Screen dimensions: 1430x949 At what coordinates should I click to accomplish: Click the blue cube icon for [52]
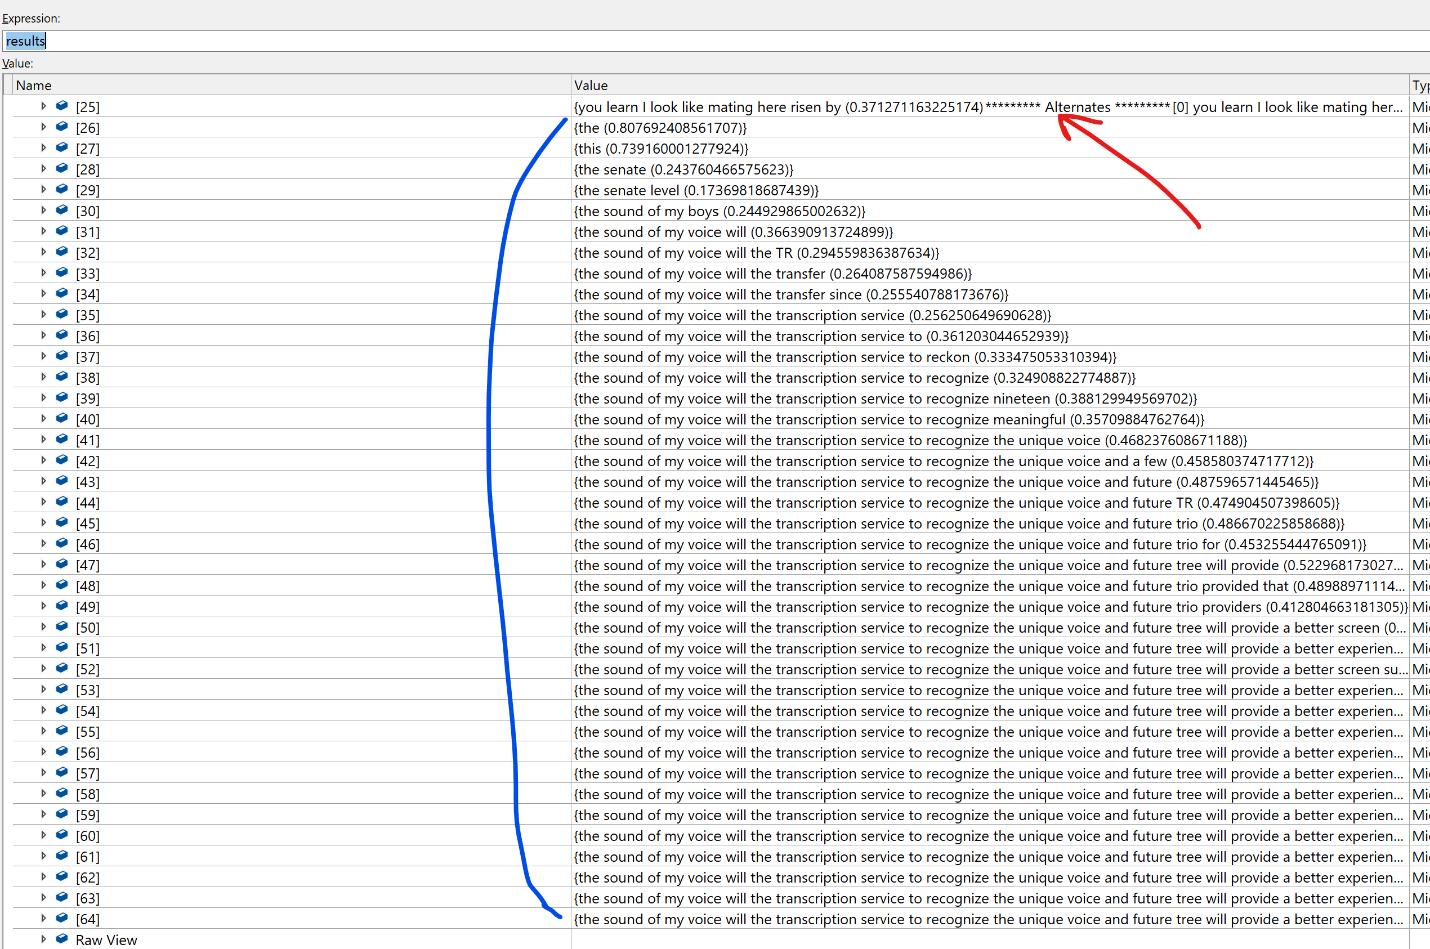(62, 668)
